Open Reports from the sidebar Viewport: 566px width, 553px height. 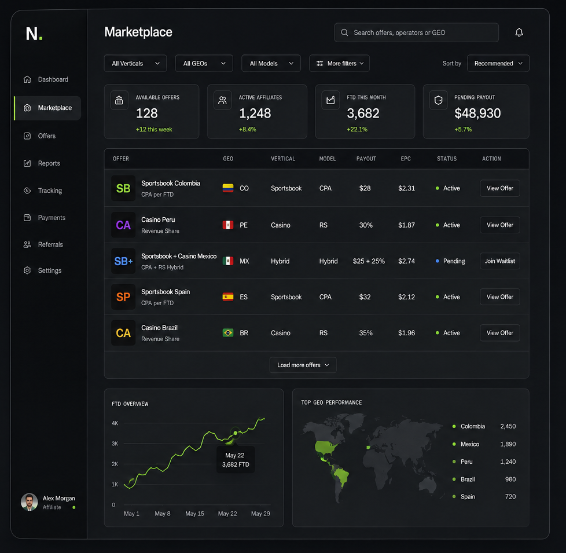coord(47,163)
